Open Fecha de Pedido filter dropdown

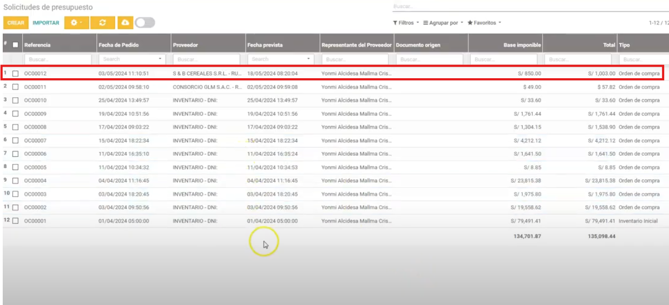point(160,59)
